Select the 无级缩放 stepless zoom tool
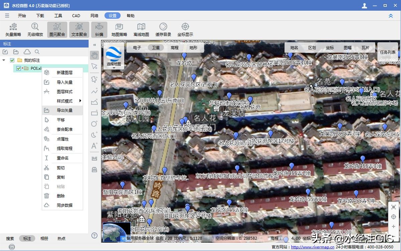This screenshot has height=251, width=401. click(35, 29)
